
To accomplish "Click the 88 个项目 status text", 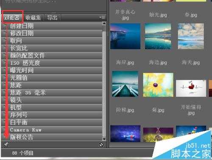I will tap(22, 153).
